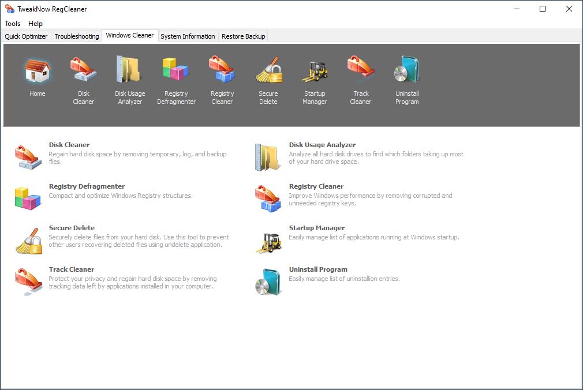Click the Startup Manager forklift icon in list
The image size is (583, 390).
click(x=268, y=243)
